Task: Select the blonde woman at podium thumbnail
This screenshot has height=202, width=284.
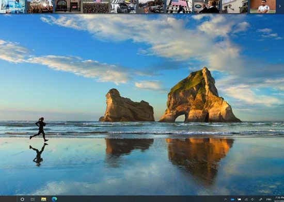Action: click(207, 7)
